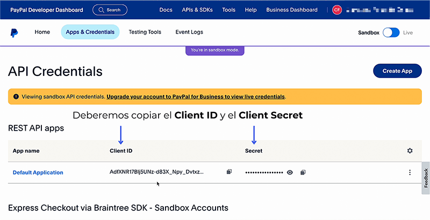Screen dimensions: 430x220
Task: Click the PayPal logo icon
Action: [14, 33]
